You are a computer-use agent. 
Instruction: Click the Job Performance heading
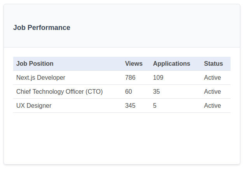(42, 28)
